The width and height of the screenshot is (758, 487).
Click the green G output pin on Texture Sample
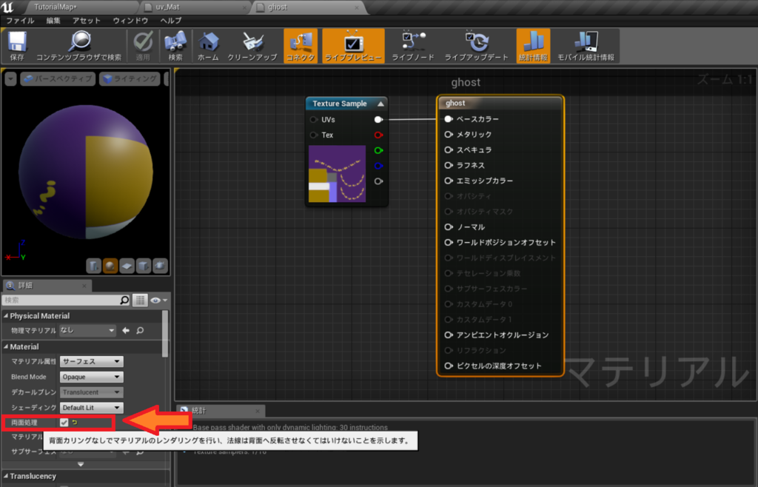tap(377, 150)
